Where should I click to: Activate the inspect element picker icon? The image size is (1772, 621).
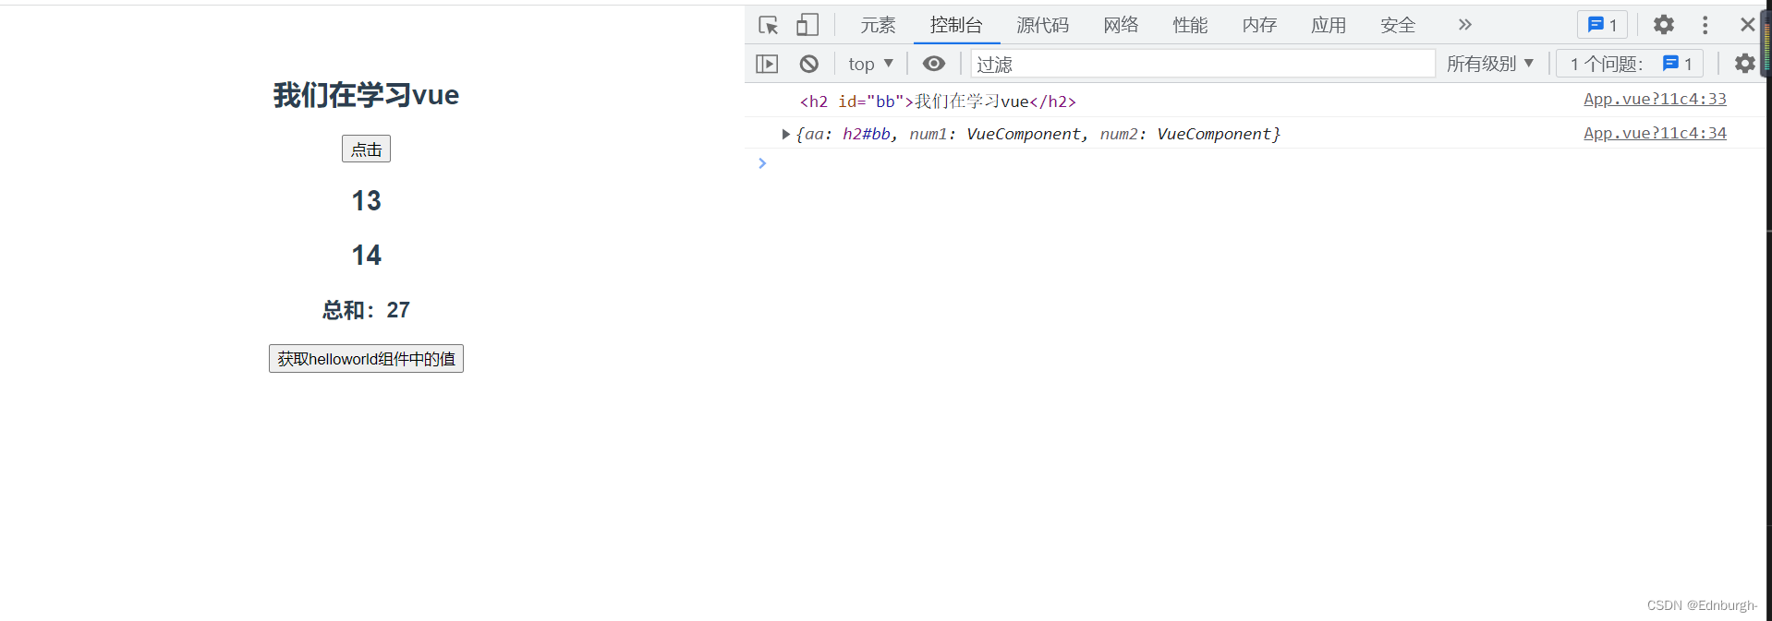click(x=769, y=25)
